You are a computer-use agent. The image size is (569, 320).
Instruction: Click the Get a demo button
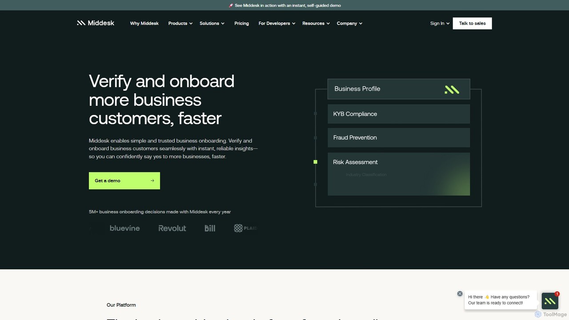(124, 180)
